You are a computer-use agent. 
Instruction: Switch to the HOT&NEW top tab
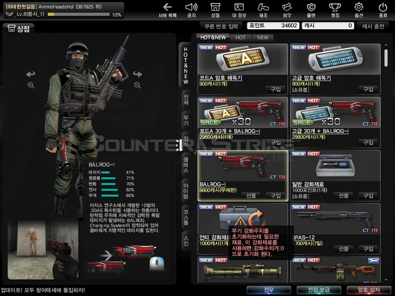[x=213, y=37]
